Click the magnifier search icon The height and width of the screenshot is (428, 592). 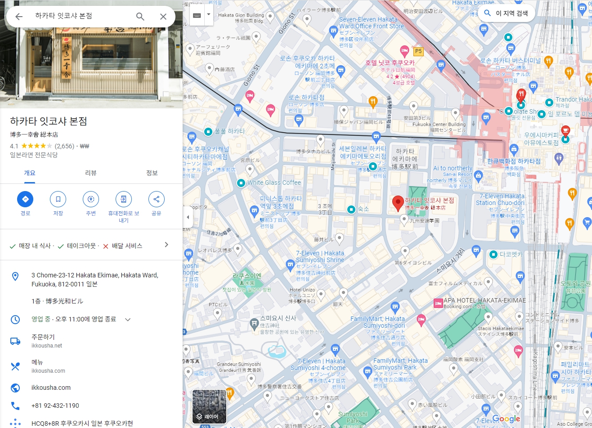point(140,17)
